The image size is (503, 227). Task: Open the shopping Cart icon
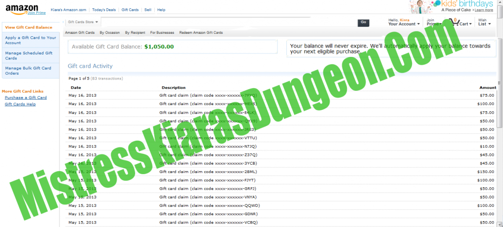[454, 23]
